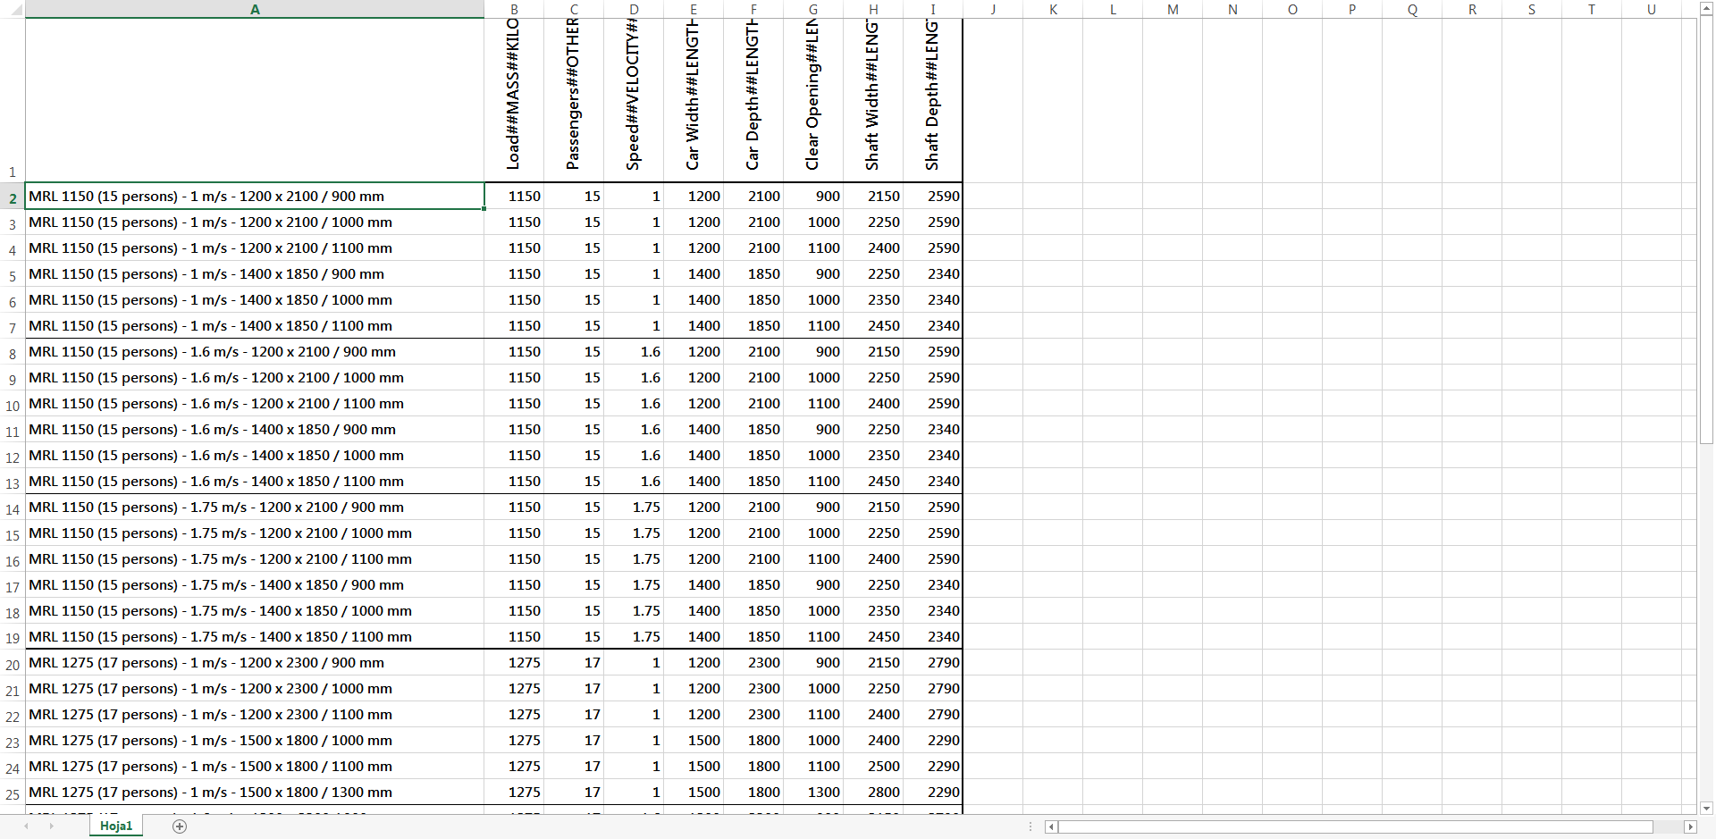Select column J header
This screenshot has height=839, width=1716.
pyautogui.click(x=993, y=9)
